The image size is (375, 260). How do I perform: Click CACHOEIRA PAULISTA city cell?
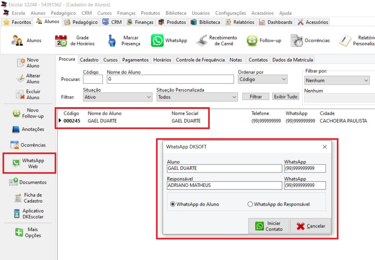[x=343, y=121]
